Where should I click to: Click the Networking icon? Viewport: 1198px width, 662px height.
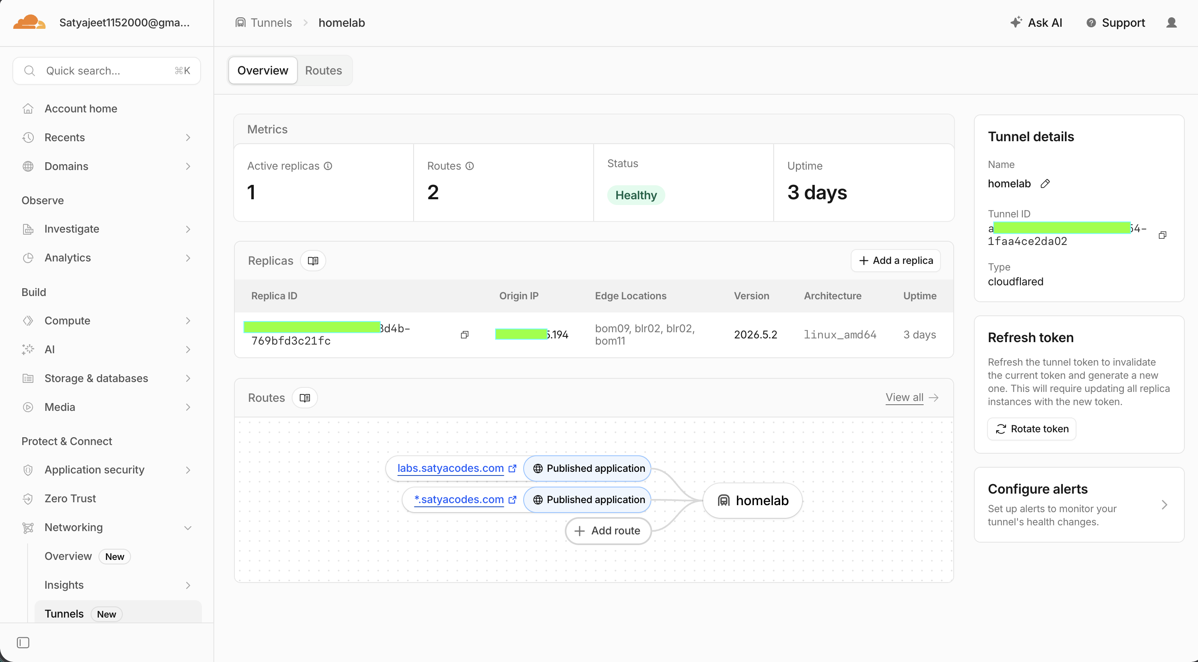[x=28, y=528]
